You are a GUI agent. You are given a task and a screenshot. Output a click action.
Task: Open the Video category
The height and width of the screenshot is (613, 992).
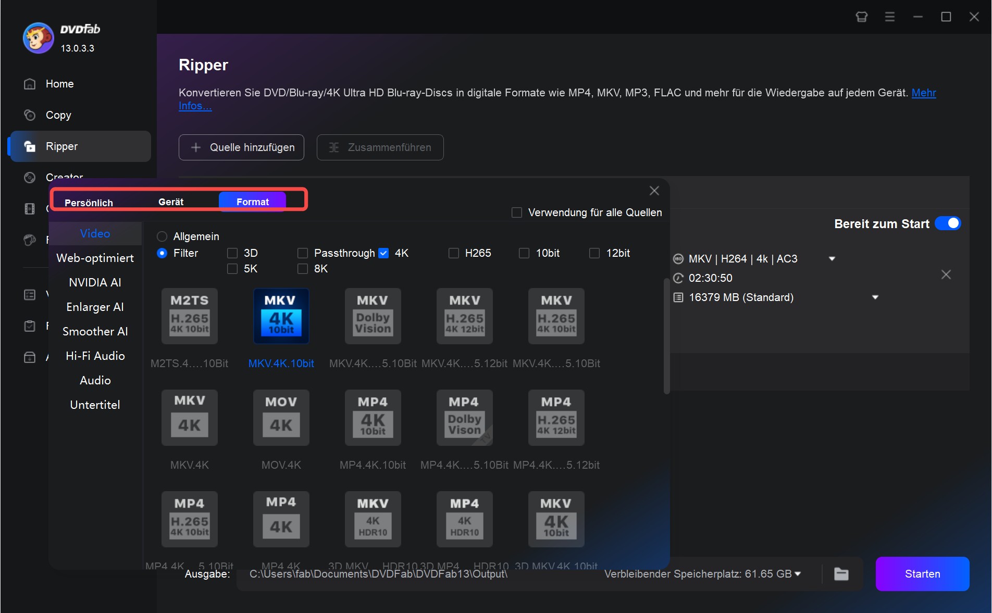[x=95, y=233]
